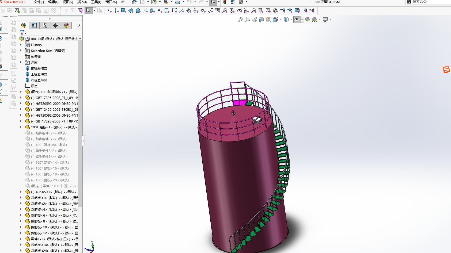Pin the menu bar
Viewport: 451px width, 253px height.
pos(123,2)
